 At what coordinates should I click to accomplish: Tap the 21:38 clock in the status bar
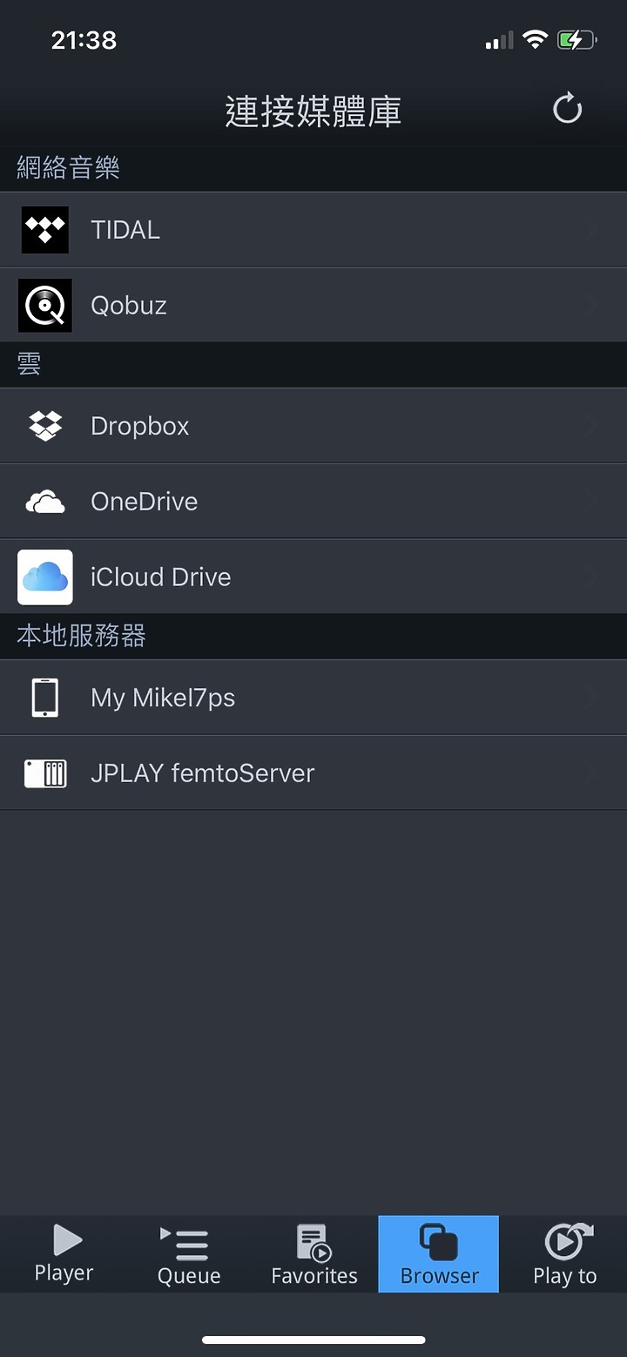tap(84, 40)
